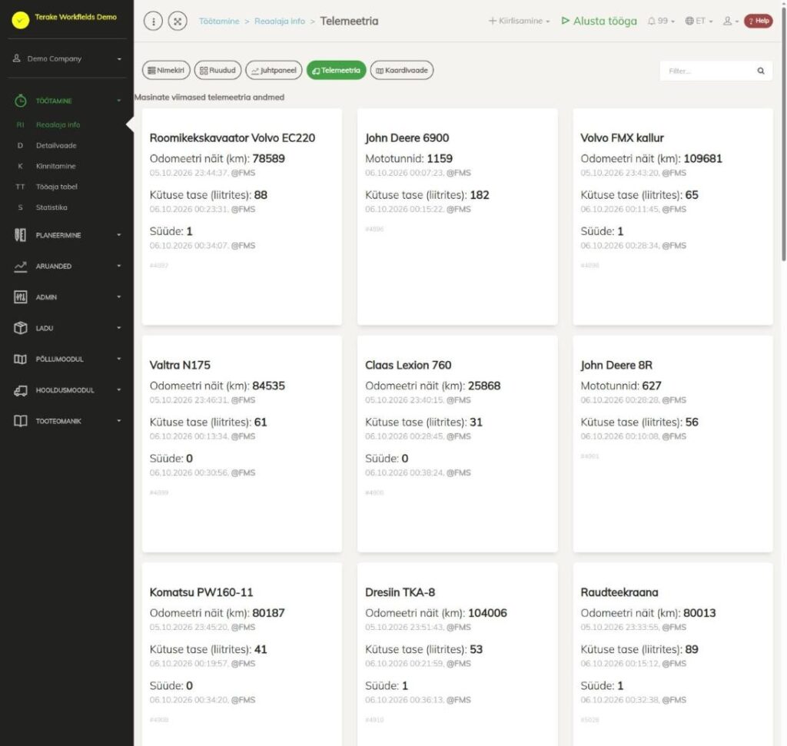Click the red Help button
This screenshot has width=787, height=746.
[758, 21]
